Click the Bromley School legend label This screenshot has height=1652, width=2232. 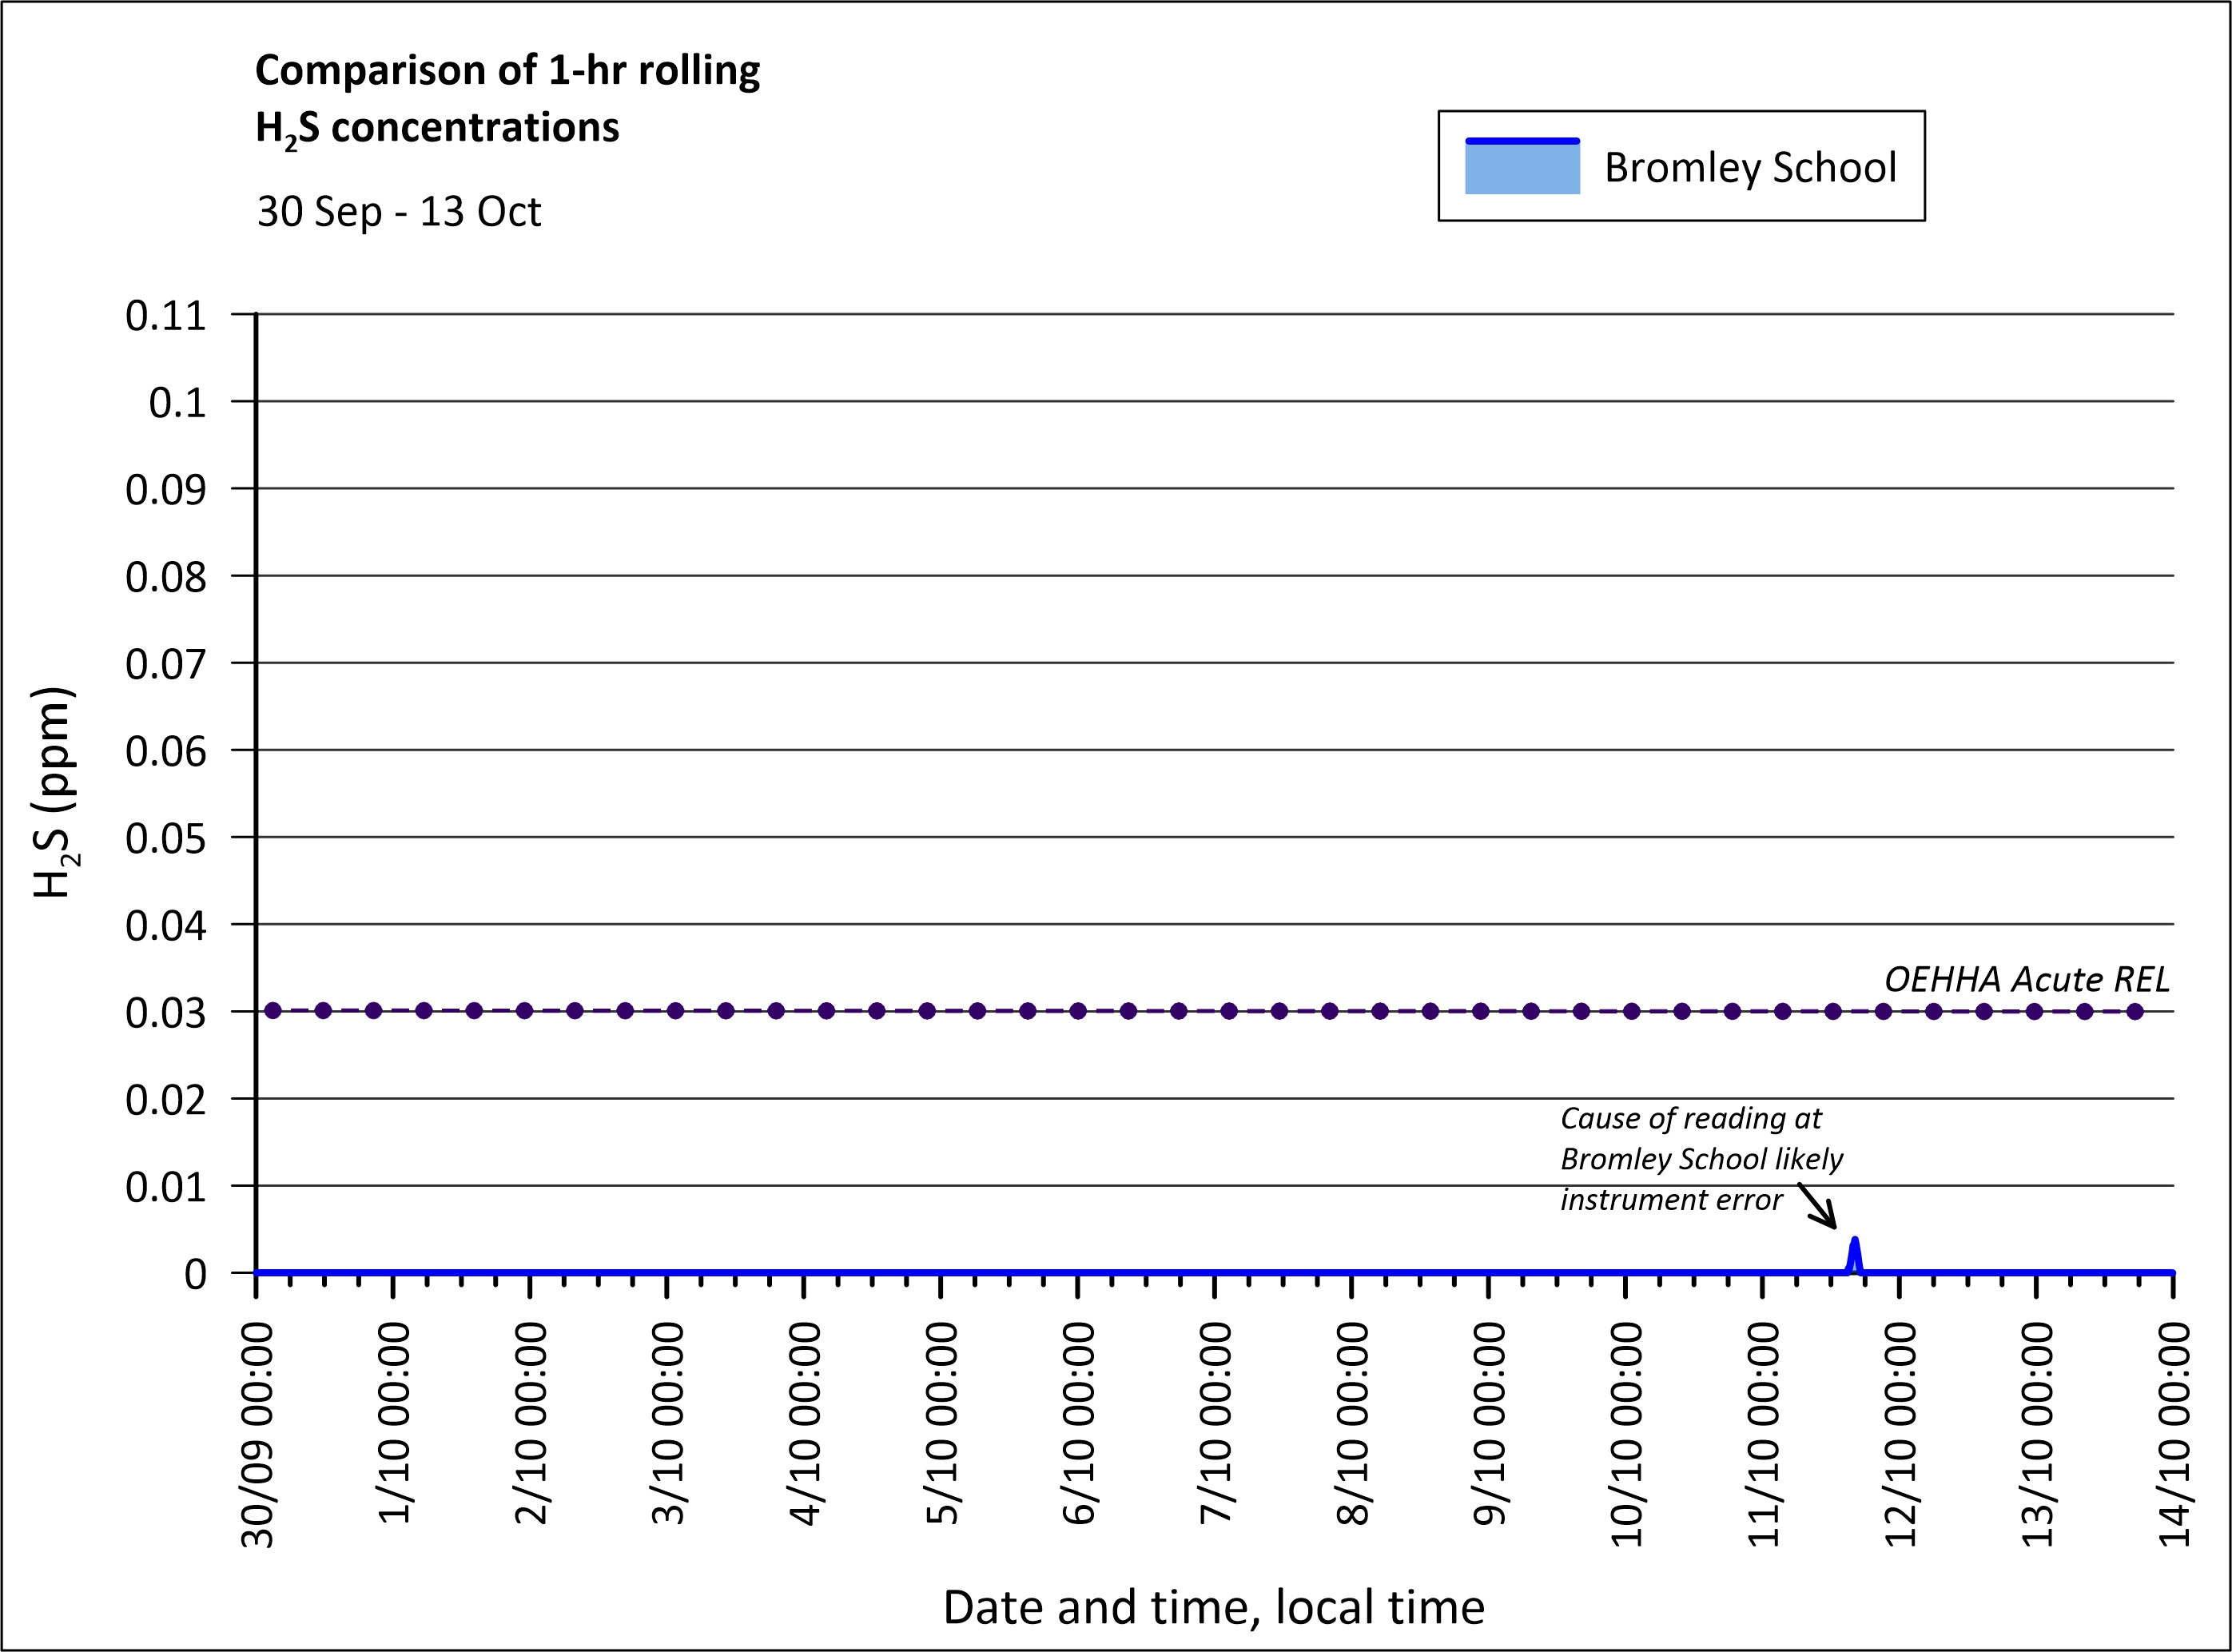coord(1749,167)
